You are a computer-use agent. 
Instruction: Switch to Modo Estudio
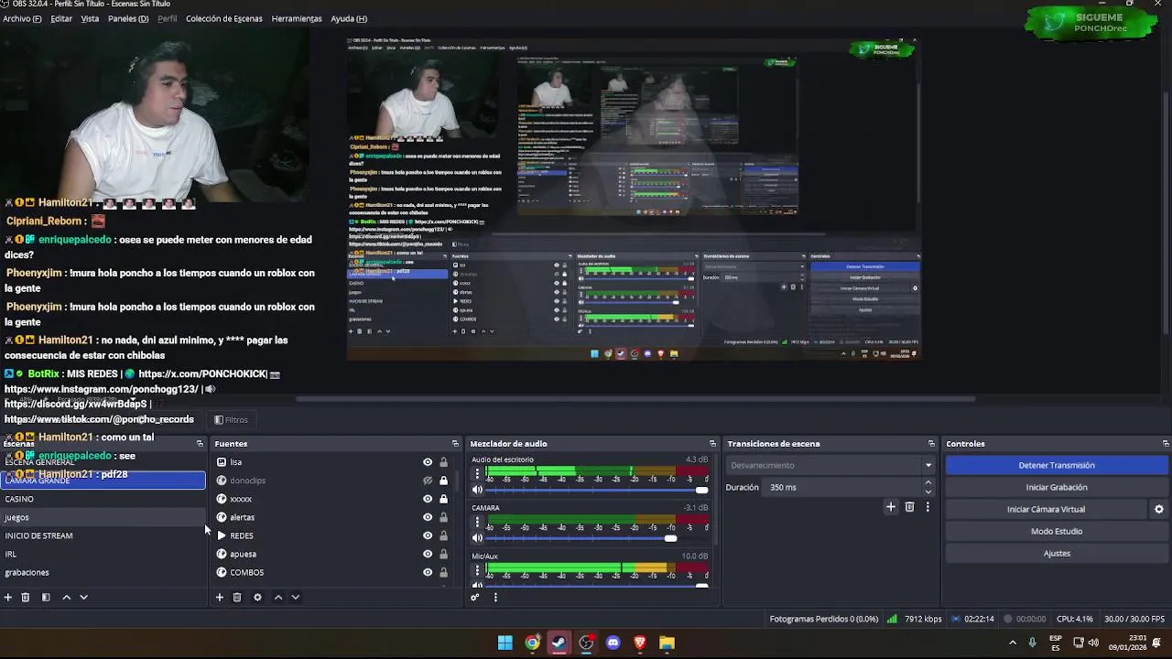click(1057, 531)
